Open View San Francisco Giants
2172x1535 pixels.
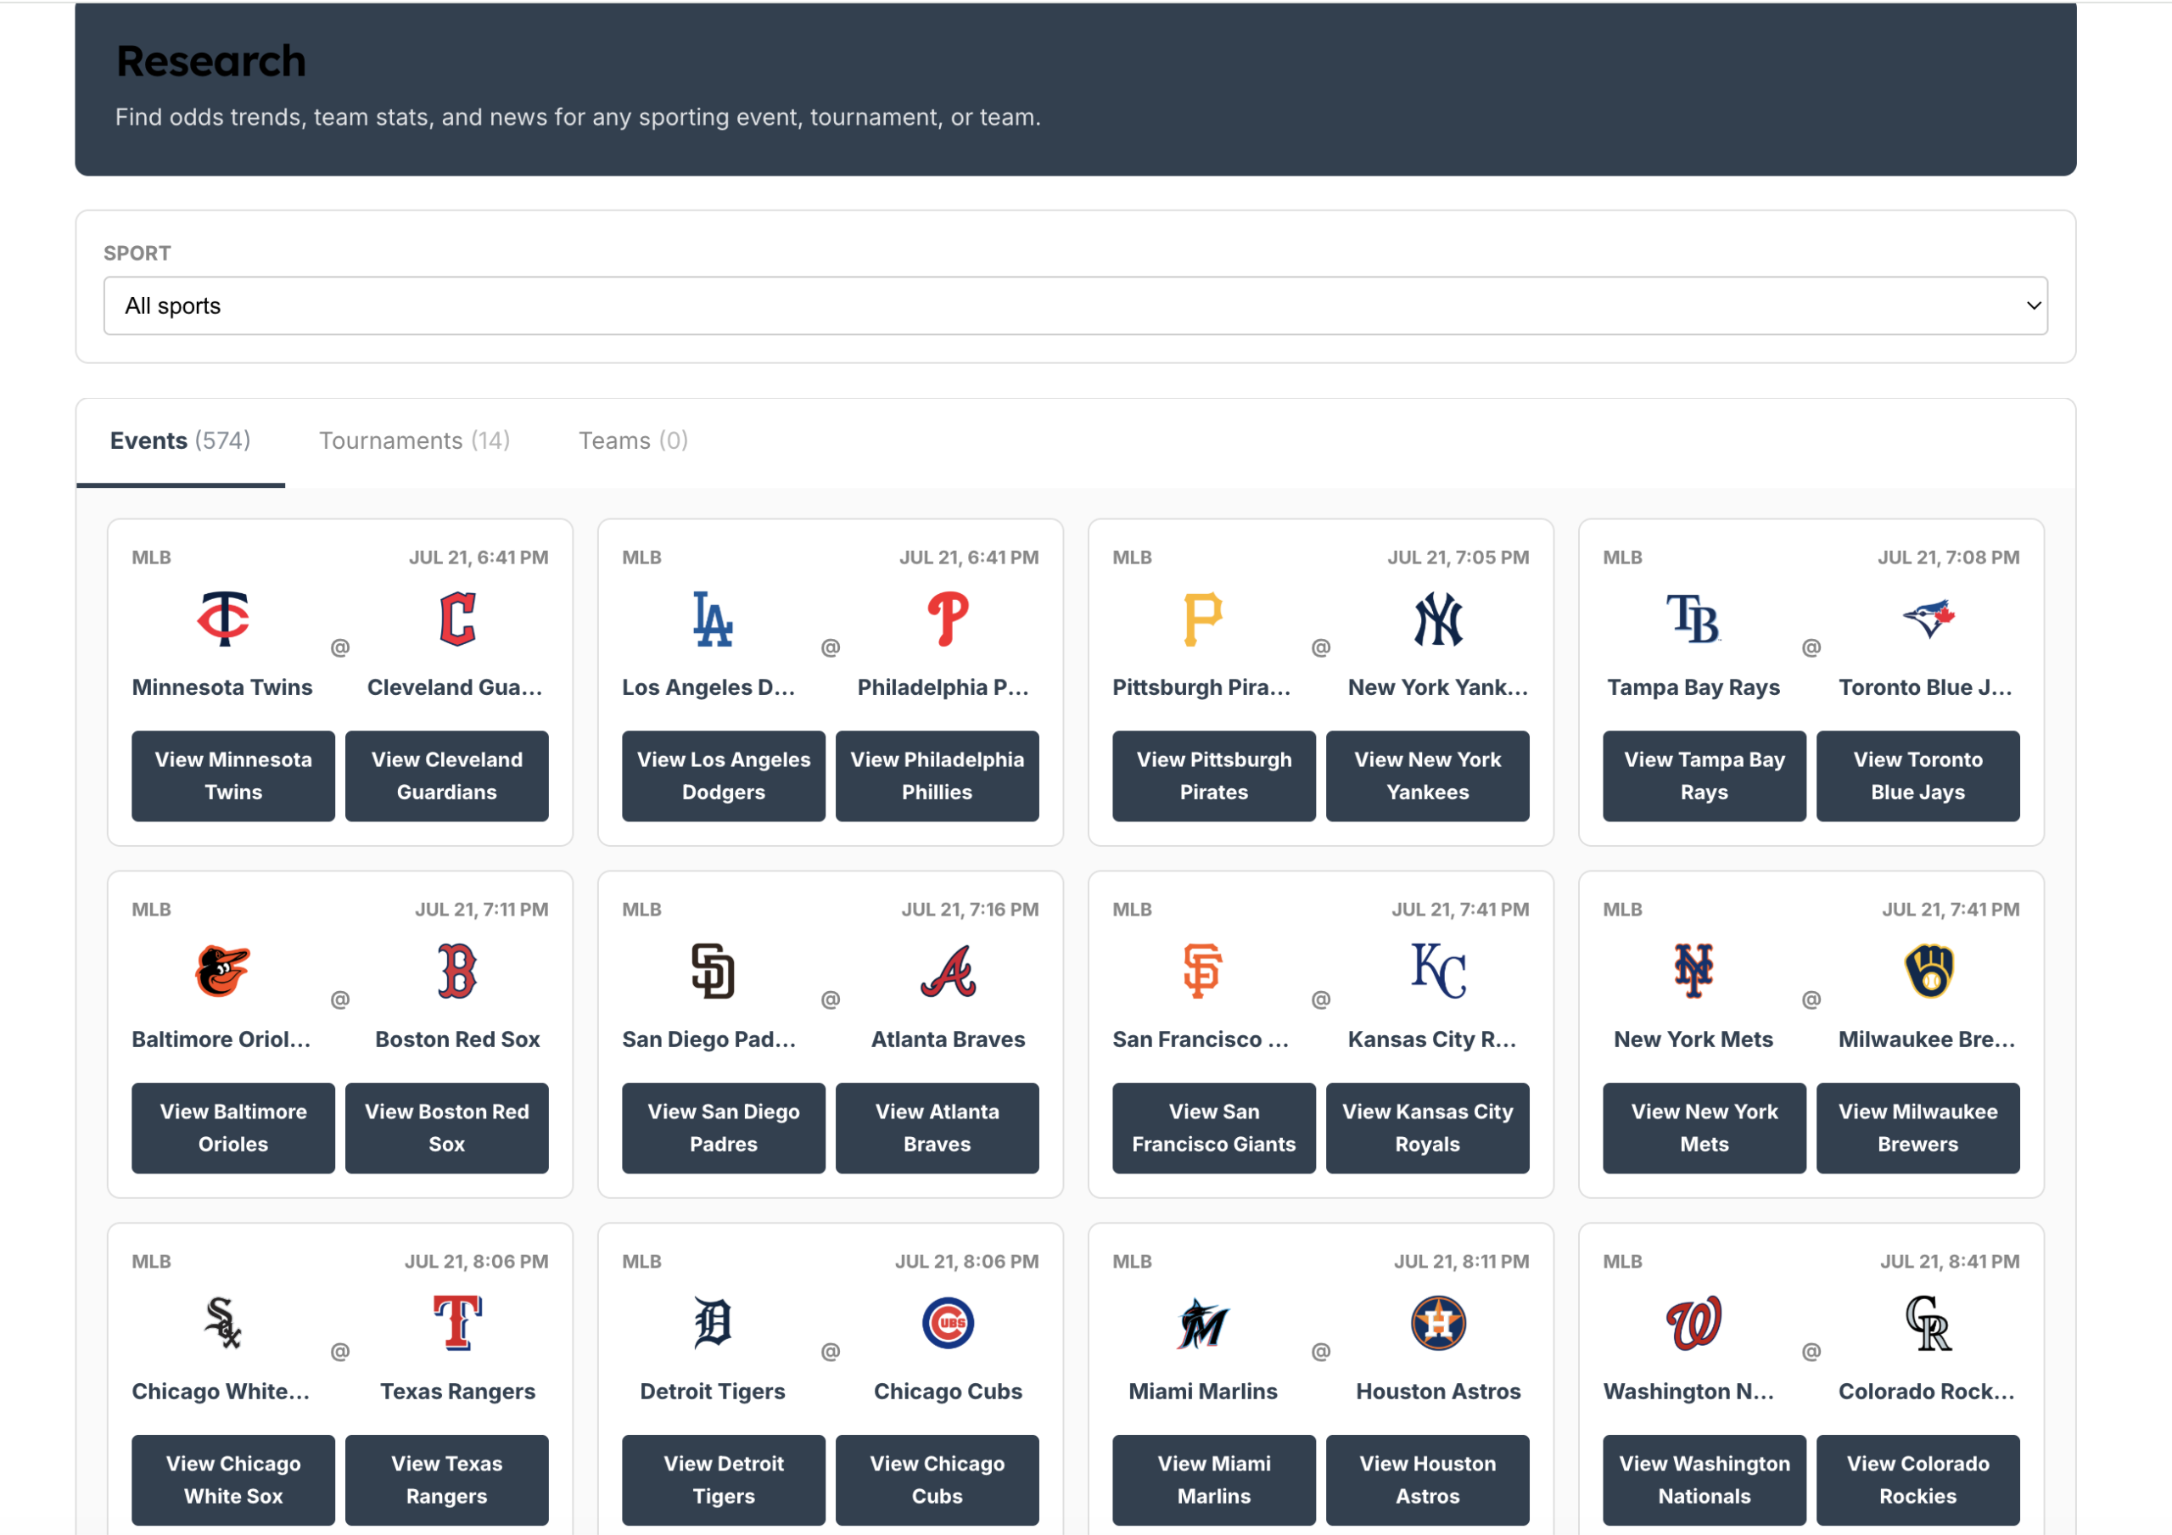pyautogui.click(x=1214, y=1128)
